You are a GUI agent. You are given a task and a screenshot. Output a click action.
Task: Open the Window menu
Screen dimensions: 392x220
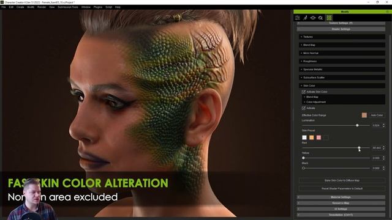pos(86,7)
